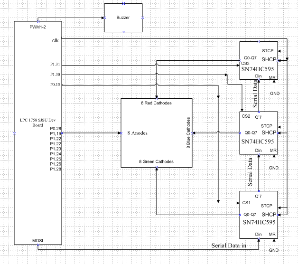The height and width of the screenshot is (264, 298).
Task: Click the P1.31 pin label
Action: coord(55,65)
